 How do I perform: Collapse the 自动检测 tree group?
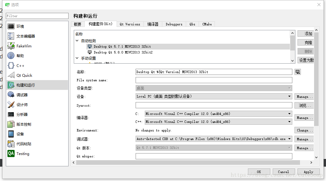tap(77, 41)
